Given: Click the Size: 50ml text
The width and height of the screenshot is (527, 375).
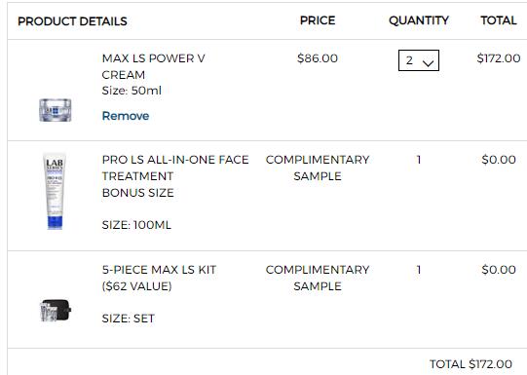Looking at the screenshot, I should click(132, 91).
